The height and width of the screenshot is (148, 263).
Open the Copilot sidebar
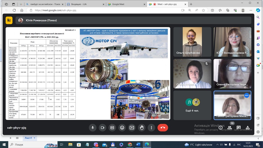coord(258,10)
